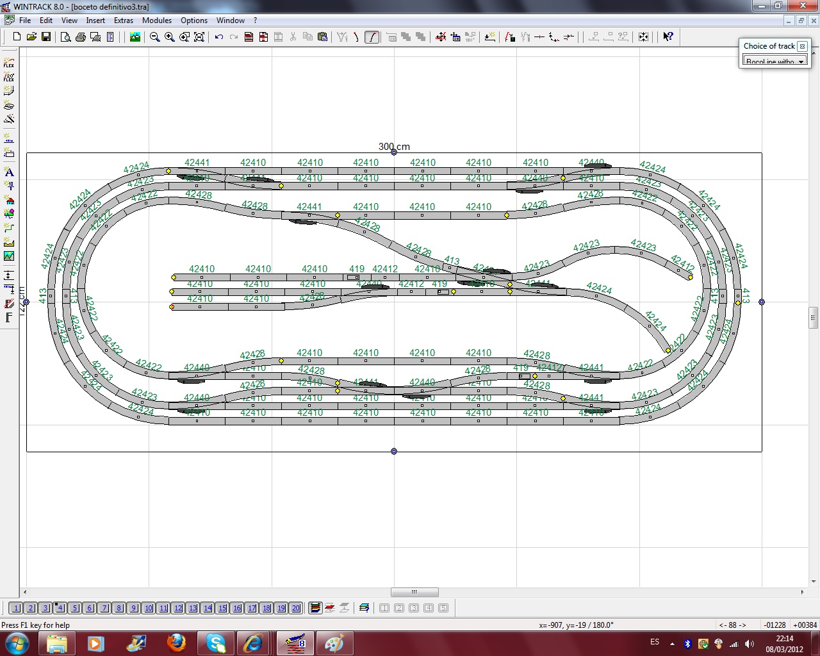Toggle layer 12 button

(x=178, y=608)
